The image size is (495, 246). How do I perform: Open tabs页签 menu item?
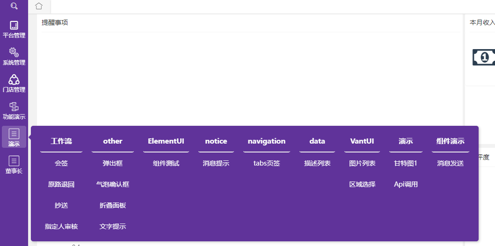266,163
